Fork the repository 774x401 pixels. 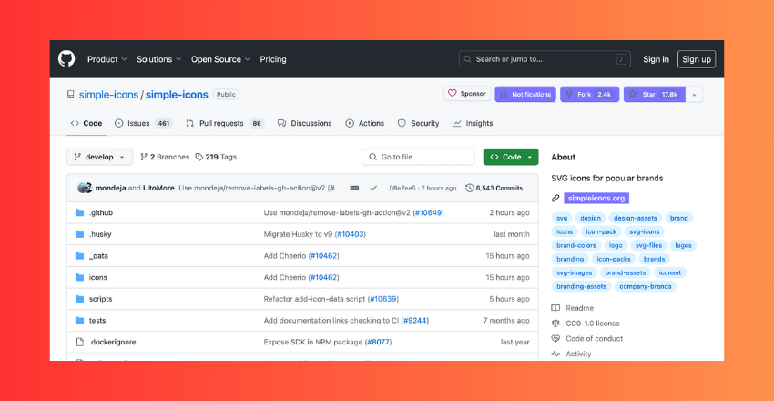[589, 94]
